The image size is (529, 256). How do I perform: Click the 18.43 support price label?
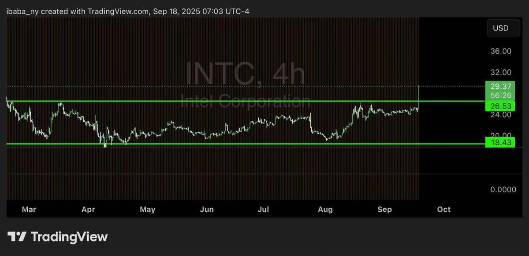[500, 142]
